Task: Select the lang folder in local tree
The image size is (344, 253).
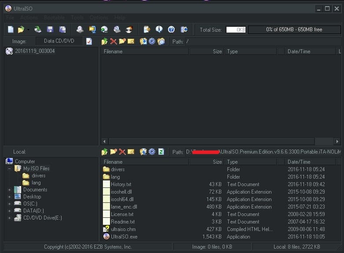Action: click(36, 183)
